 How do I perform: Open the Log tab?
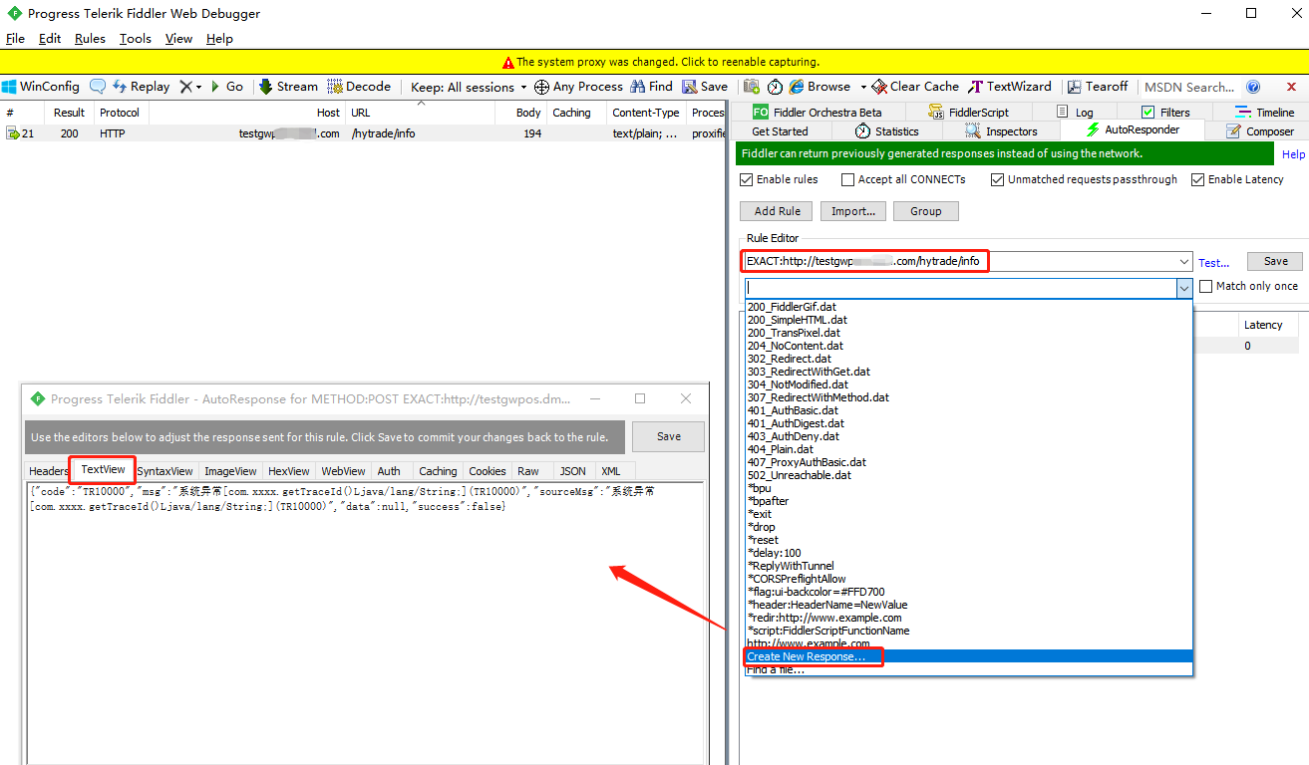(x=1075, y=112)
